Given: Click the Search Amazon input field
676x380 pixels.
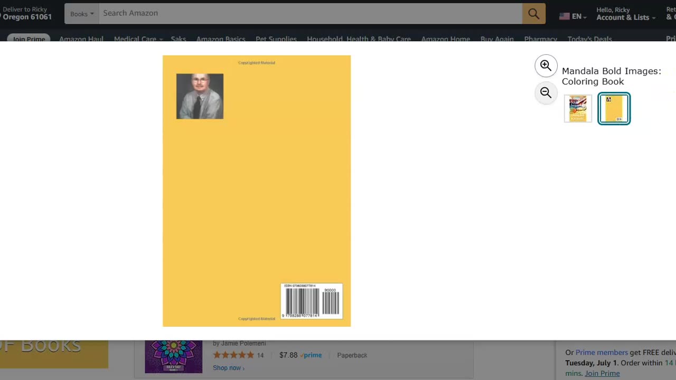Looking at the screenshot, I should [x=311, y=14].
